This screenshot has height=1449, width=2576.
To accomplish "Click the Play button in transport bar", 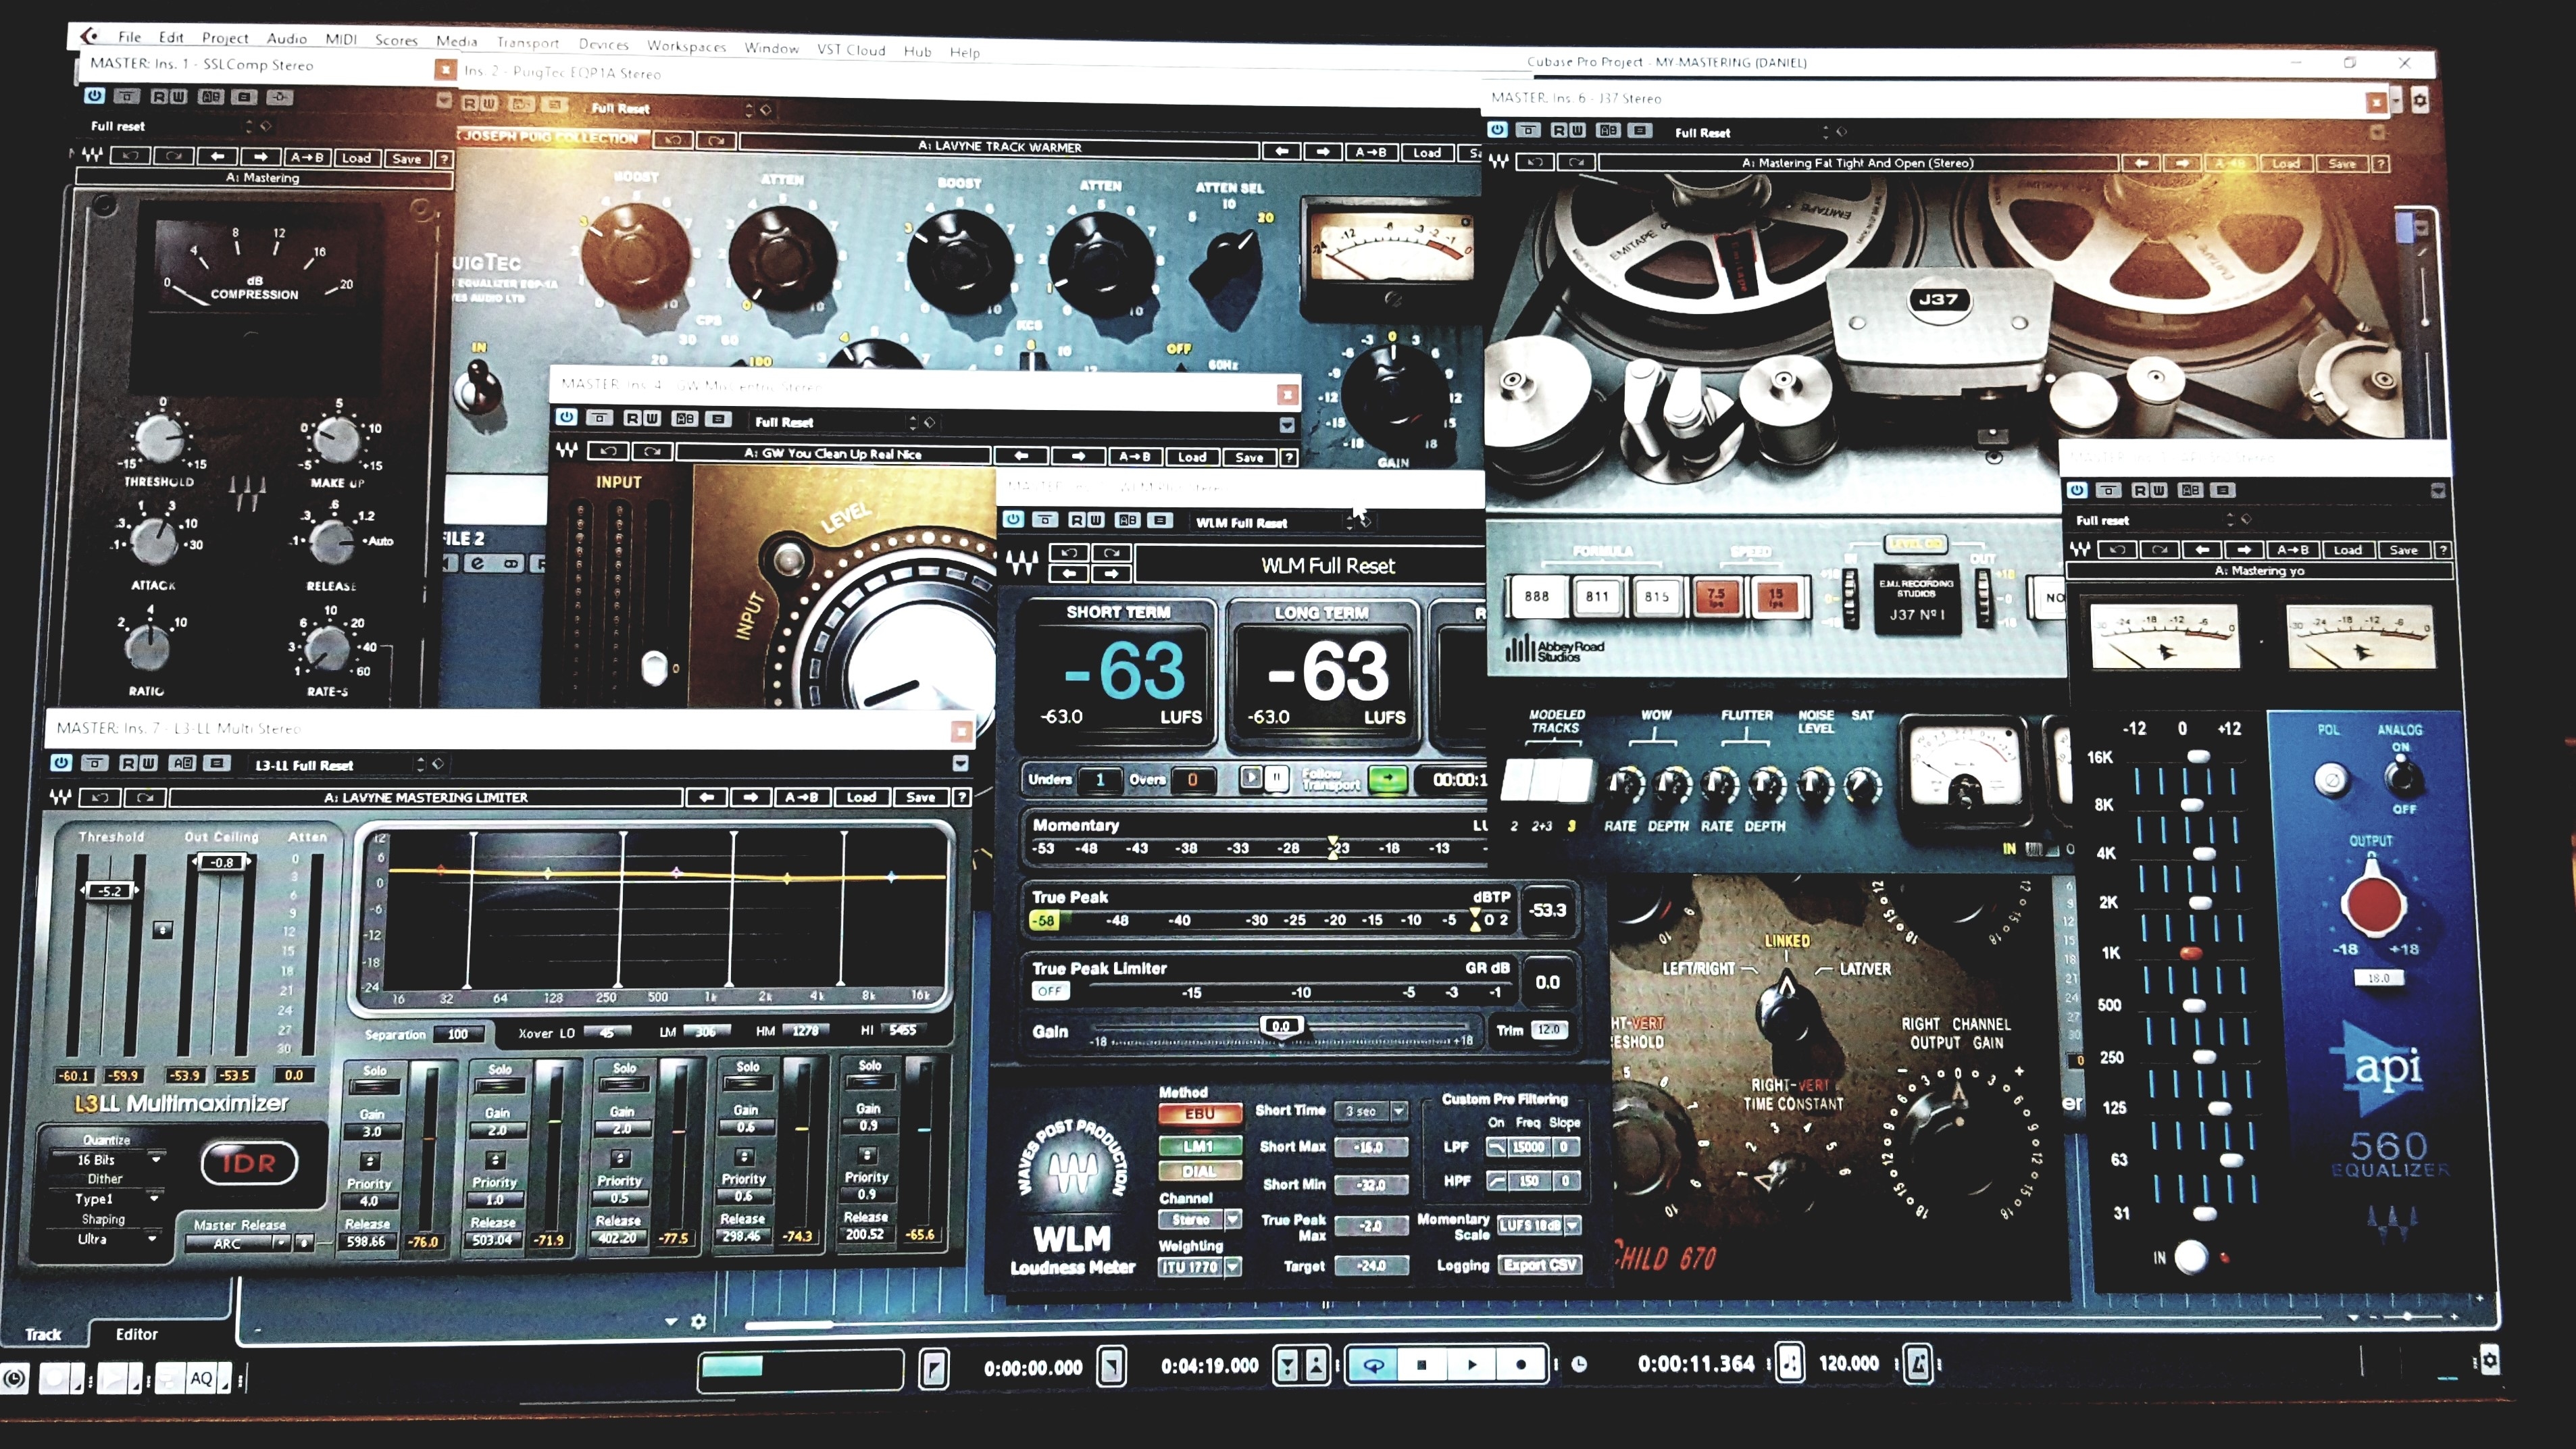I will tap(1471, 1364).
